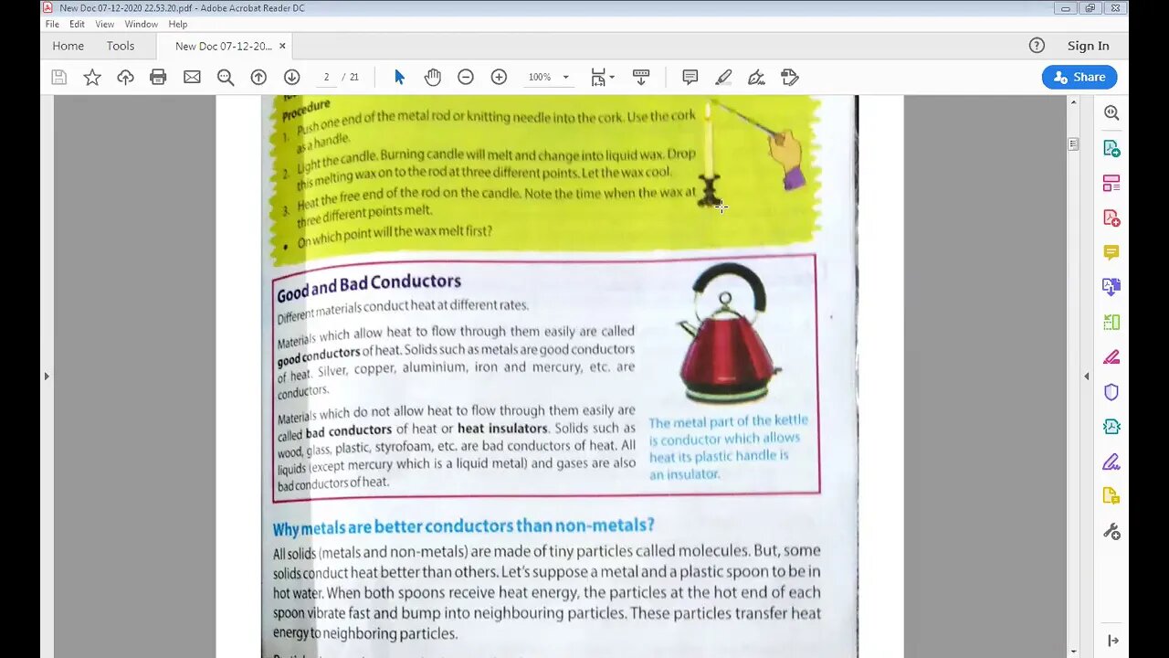Add a sticky note comment
The height and width of the screenshot is (658, 1169).
click(690, 78)
